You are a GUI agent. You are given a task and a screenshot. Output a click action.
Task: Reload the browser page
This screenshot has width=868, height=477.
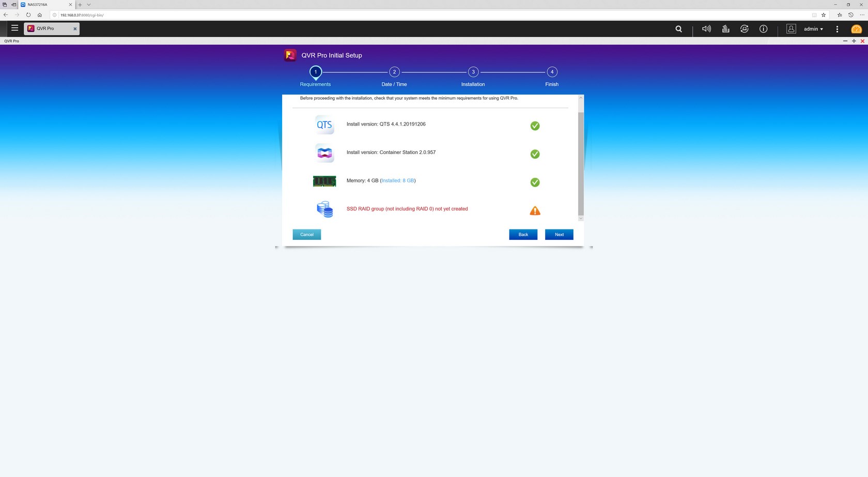point(28,15)
